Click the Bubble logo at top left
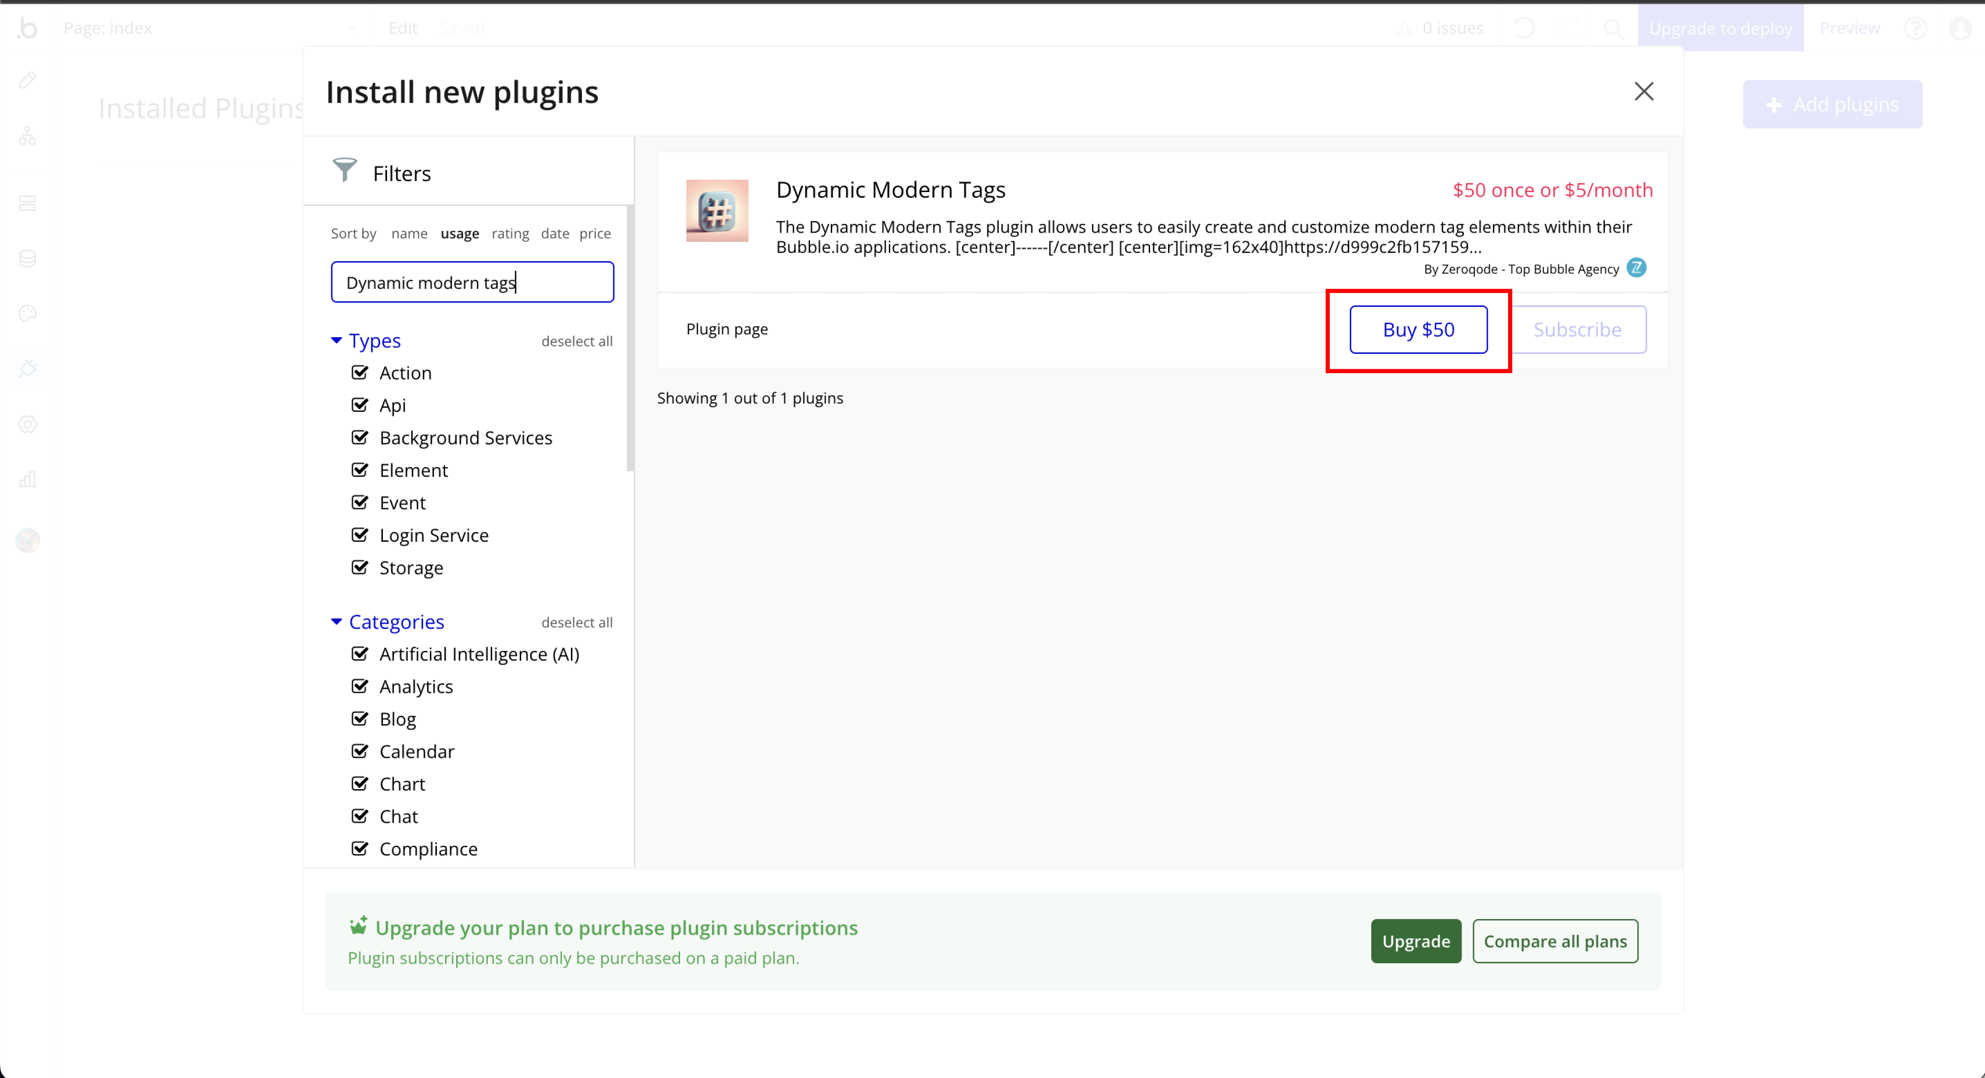The image size is (1985, 1078). (28, 29)
